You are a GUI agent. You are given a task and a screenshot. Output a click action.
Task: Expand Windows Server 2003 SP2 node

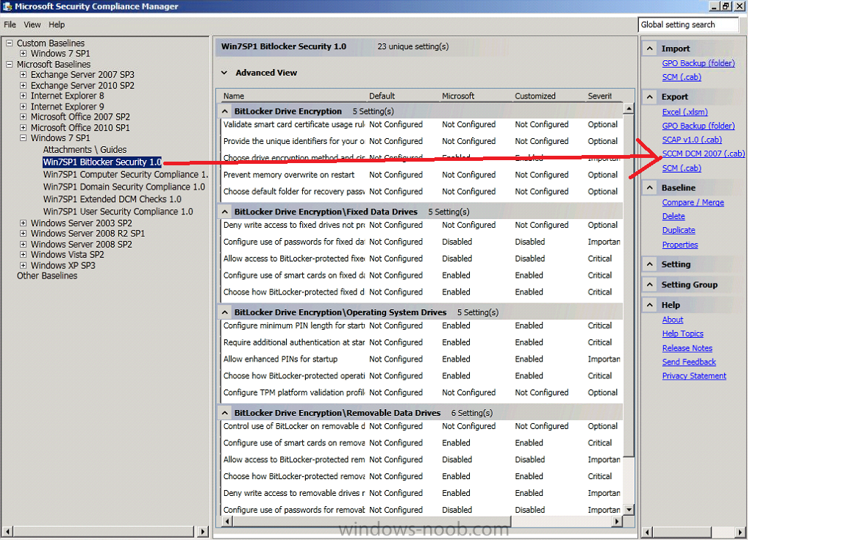(x=24, y=223)
